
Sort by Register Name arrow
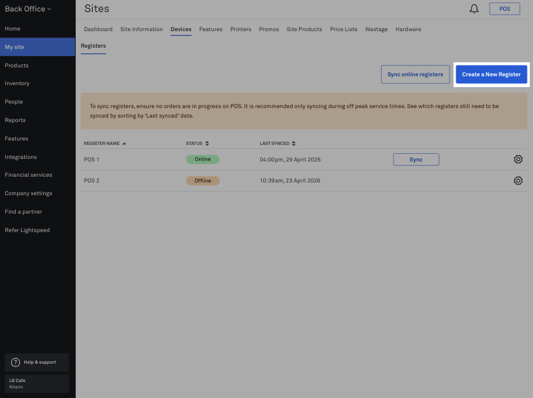click(124, 144)
